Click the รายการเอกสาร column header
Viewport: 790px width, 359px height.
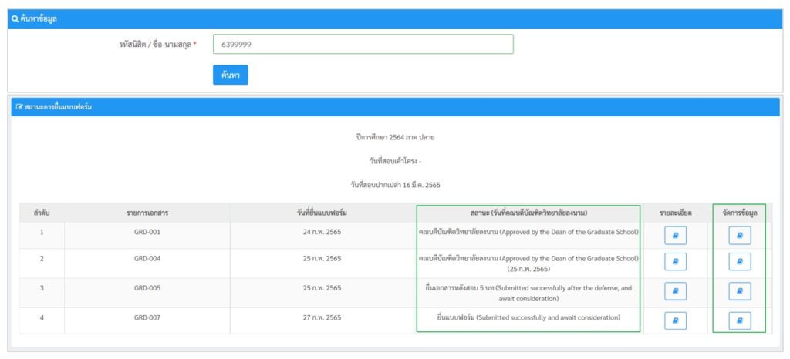147,213
